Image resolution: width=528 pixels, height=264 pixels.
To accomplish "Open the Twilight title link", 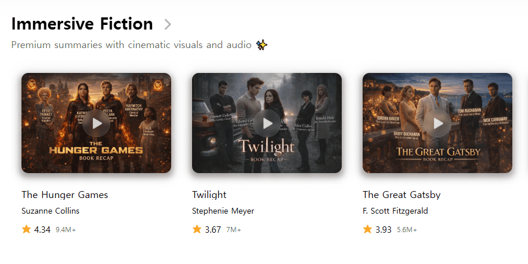I will point(209,195).
